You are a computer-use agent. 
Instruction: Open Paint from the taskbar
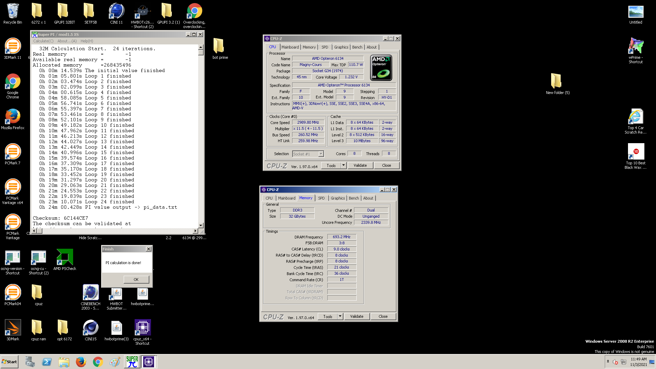[x=115, y=362]
